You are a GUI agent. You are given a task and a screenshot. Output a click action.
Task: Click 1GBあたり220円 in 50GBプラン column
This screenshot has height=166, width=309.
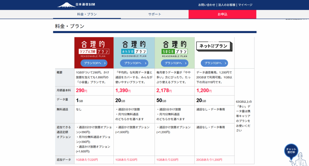coord(167,160)
